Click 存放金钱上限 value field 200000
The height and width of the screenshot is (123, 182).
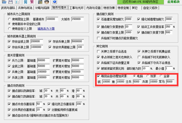(37, 41)
